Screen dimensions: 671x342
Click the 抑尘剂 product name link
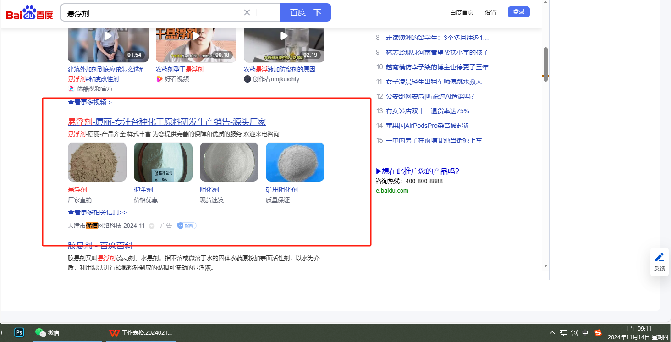tap(143, 189)
